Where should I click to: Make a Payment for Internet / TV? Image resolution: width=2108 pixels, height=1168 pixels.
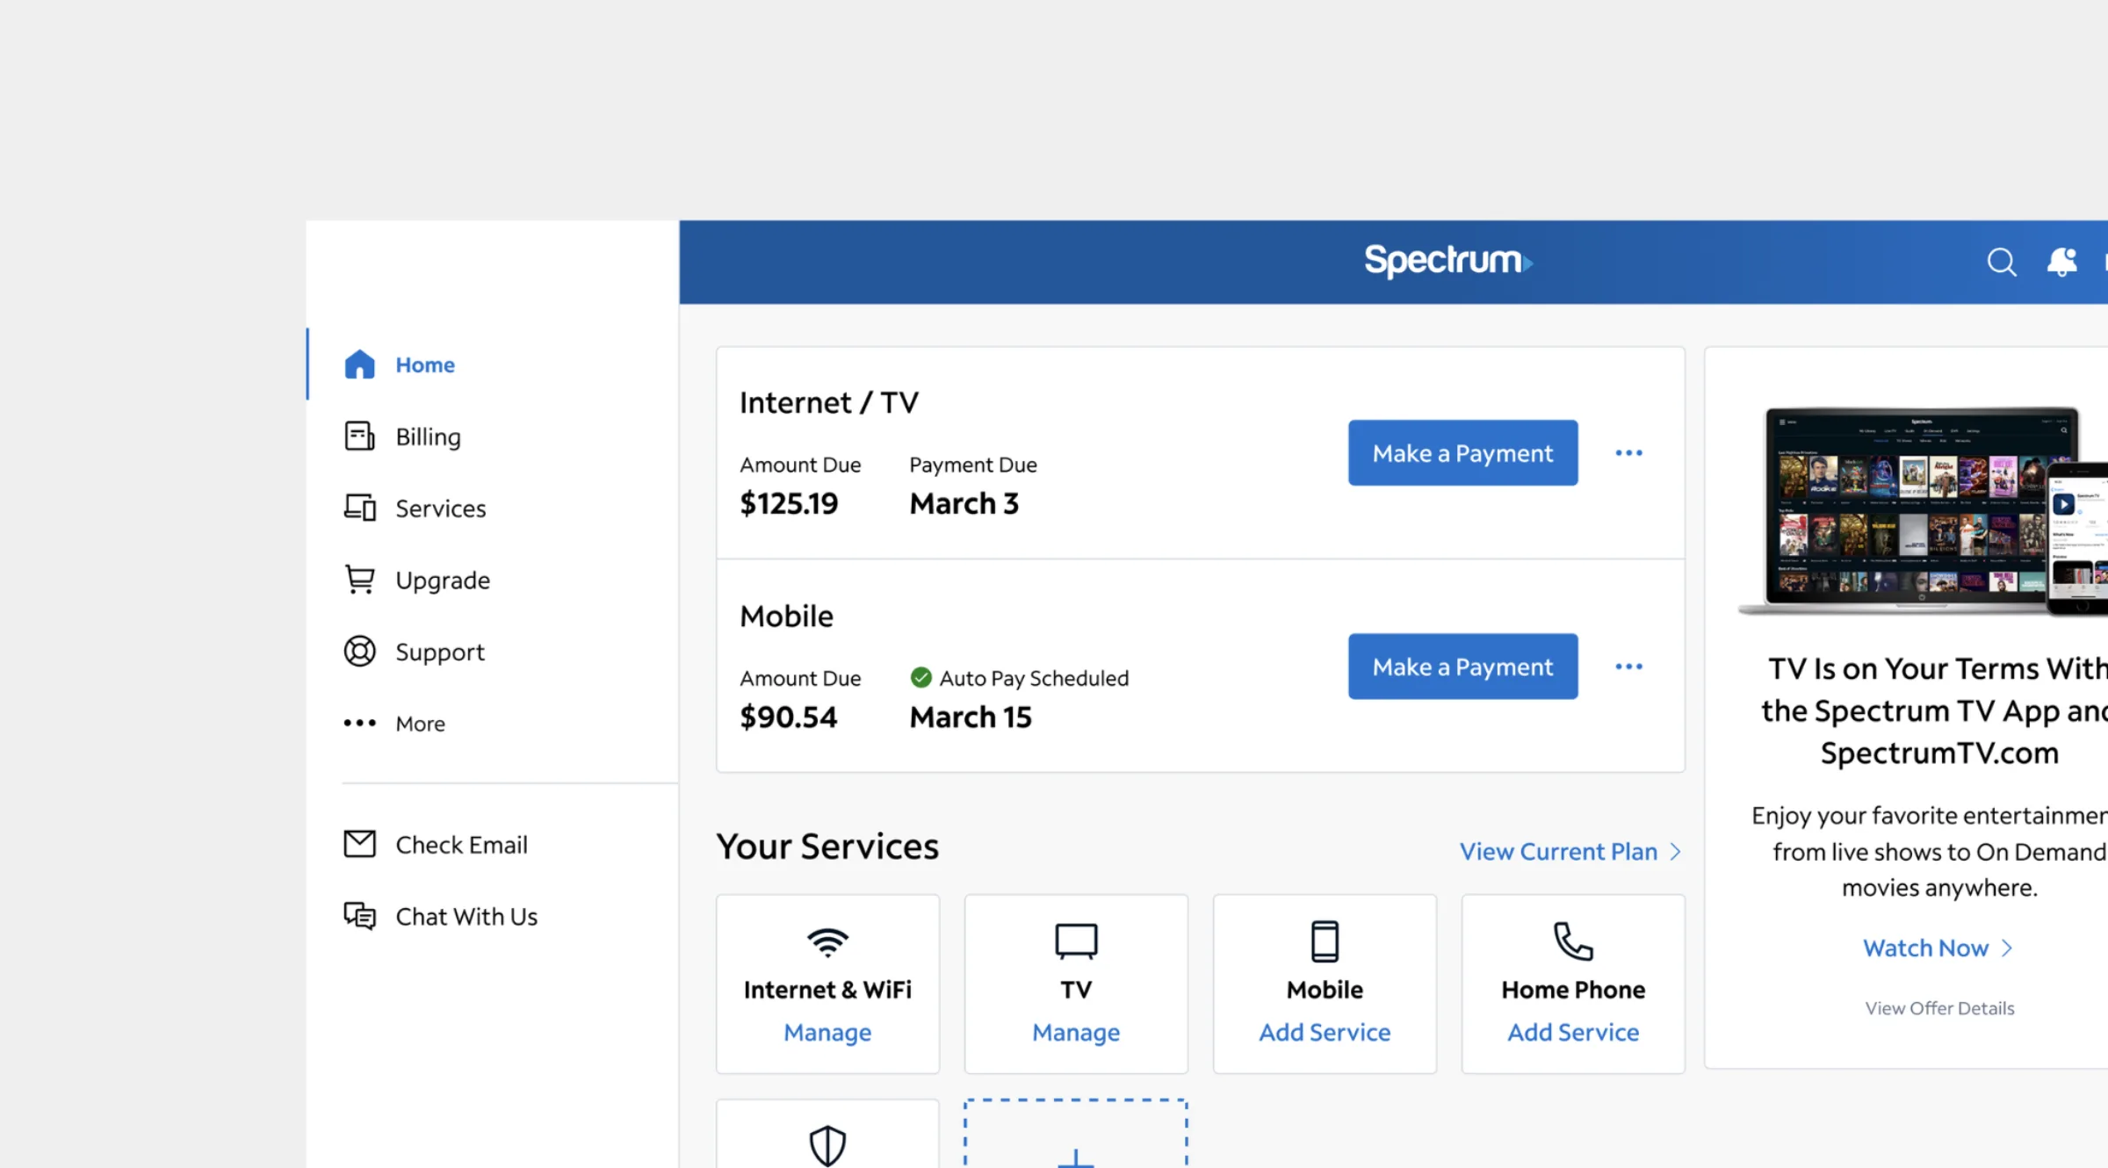point(1462,452)
